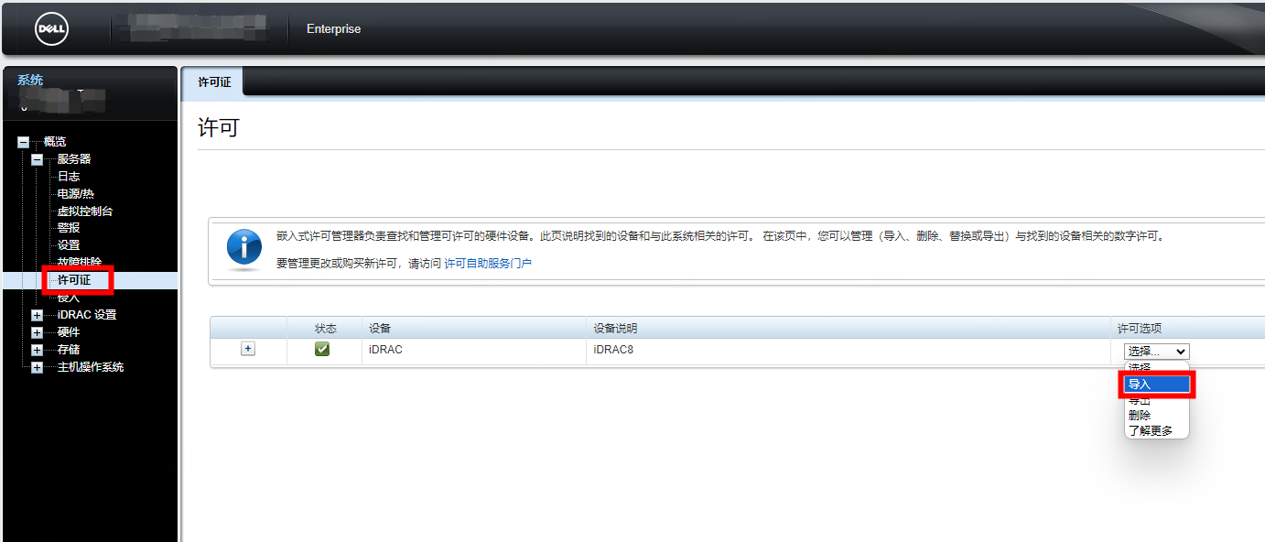Click the green checkmark status icon for iDRAC
Image resolution: width=1265 pixels, height=542 pixels.
click(322, 349)
